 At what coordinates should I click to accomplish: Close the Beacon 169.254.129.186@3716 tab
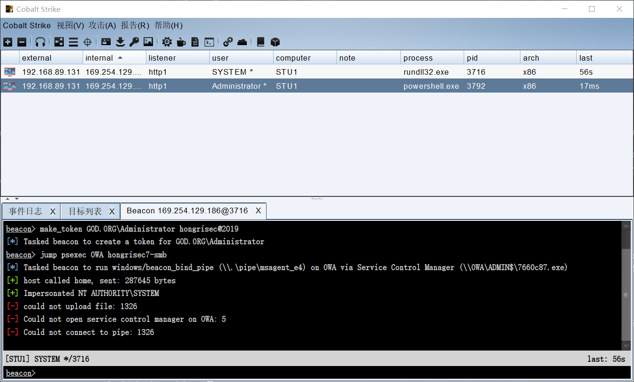tap(258, 211)
